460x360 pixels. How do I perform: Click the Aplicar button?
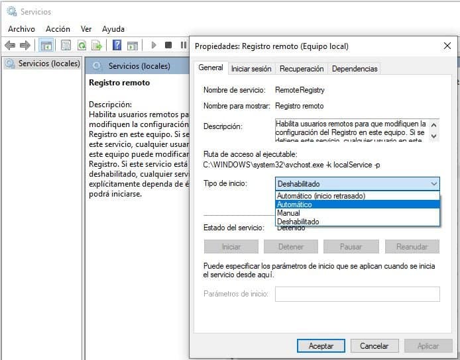(x=428, y=346)
